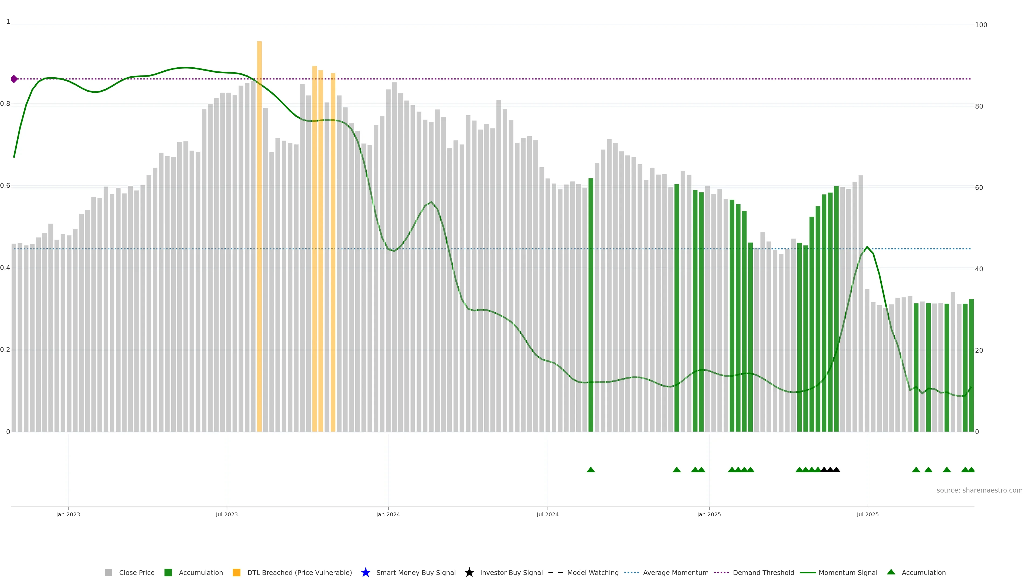Toggle Close Price series in legend
The image size is (1036, 582).
click(x=136, y=572)
